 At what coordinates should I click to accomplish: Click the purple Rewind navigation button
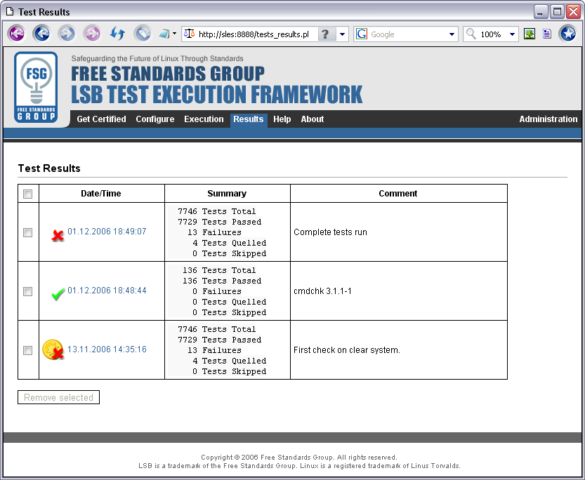click(16, 34)
